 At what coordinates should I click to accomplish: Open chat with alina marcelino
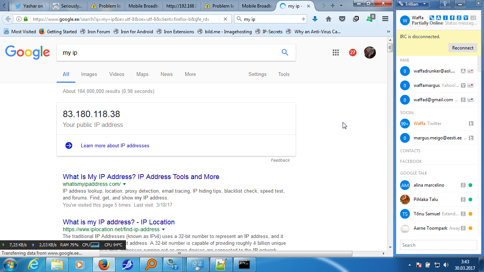click(x=437, y=185)
